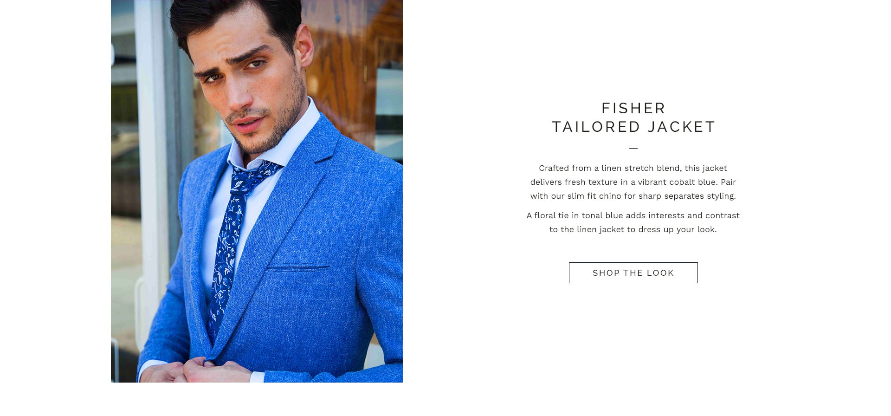This screenshot has height=416, width=891.
Task: Open the blue jacket model photo
Action: (x=257, y=191)
